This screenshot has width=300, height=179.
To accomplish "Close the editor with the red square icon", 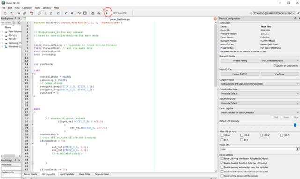I will [x=215, y=19].
